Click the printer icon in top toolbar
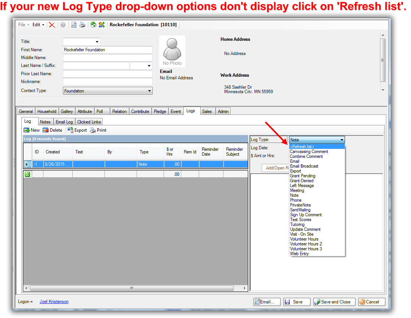The image size is (411, 318). [x=82, y=25]
